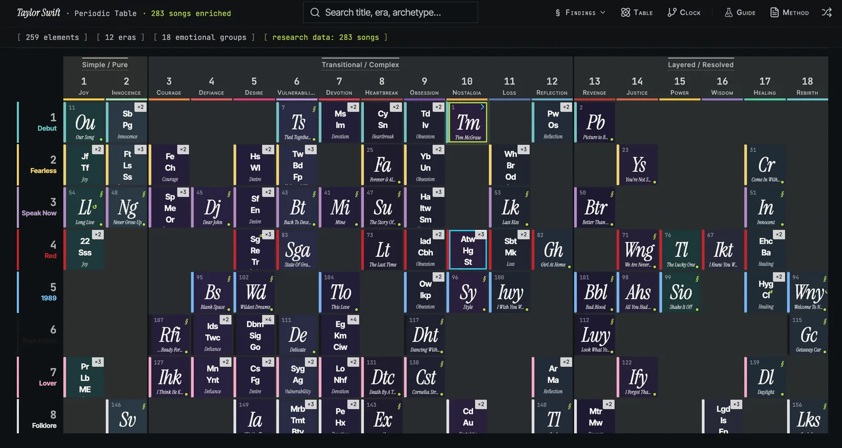Select the Rebirth column header
This screenshot has height=448, width=842.
807,86
